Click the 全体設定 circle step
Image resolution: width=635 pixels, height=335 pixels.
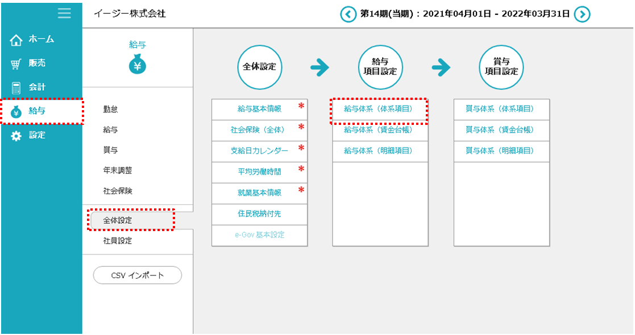[259, 67]
